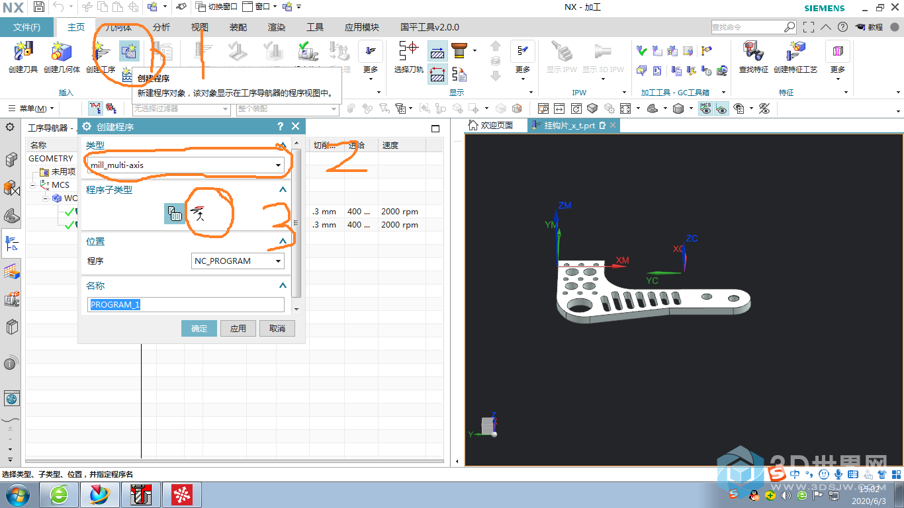Collapse the MCS tree node
The width and height of the screenshot is (904, 508).
coord(32,185)
